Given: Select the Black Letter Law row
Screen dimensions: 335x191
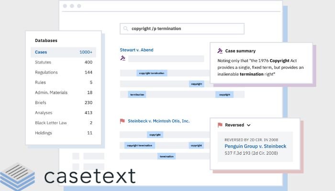Looking at the screenshot, I should 64,123.
